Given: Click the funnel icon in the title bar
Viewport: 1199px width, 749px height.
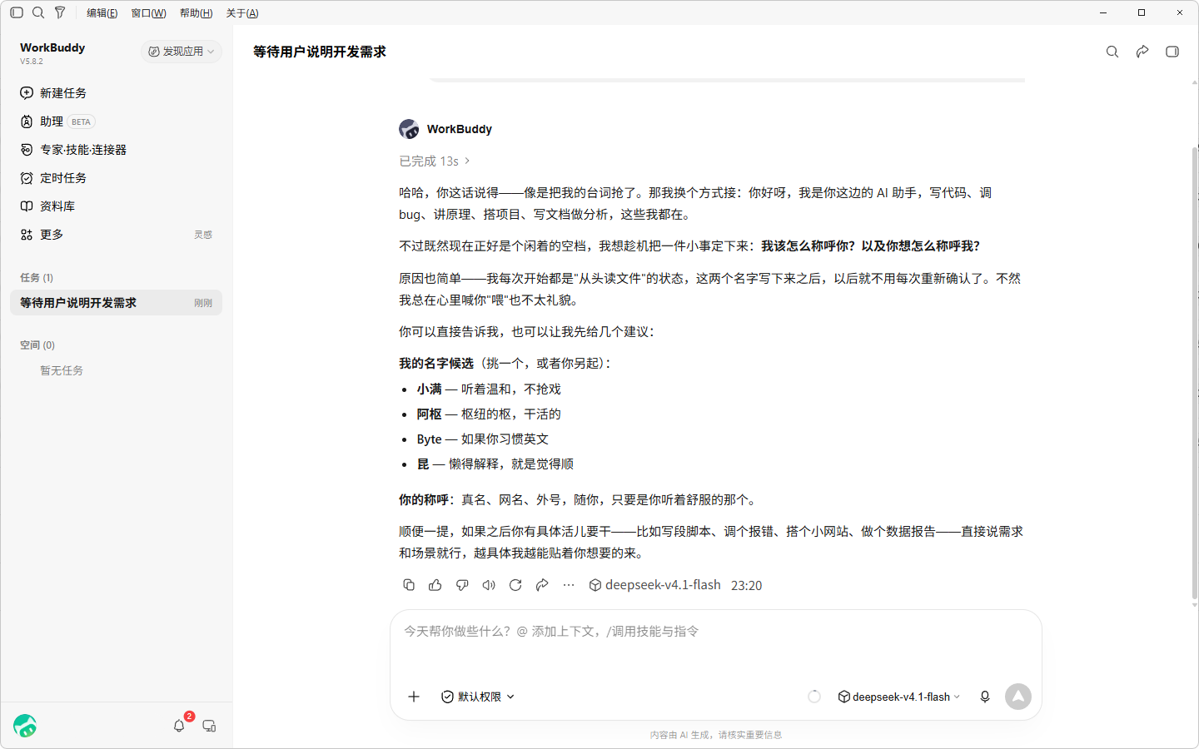Looking at the screenshot, I should tap(60, 12).
